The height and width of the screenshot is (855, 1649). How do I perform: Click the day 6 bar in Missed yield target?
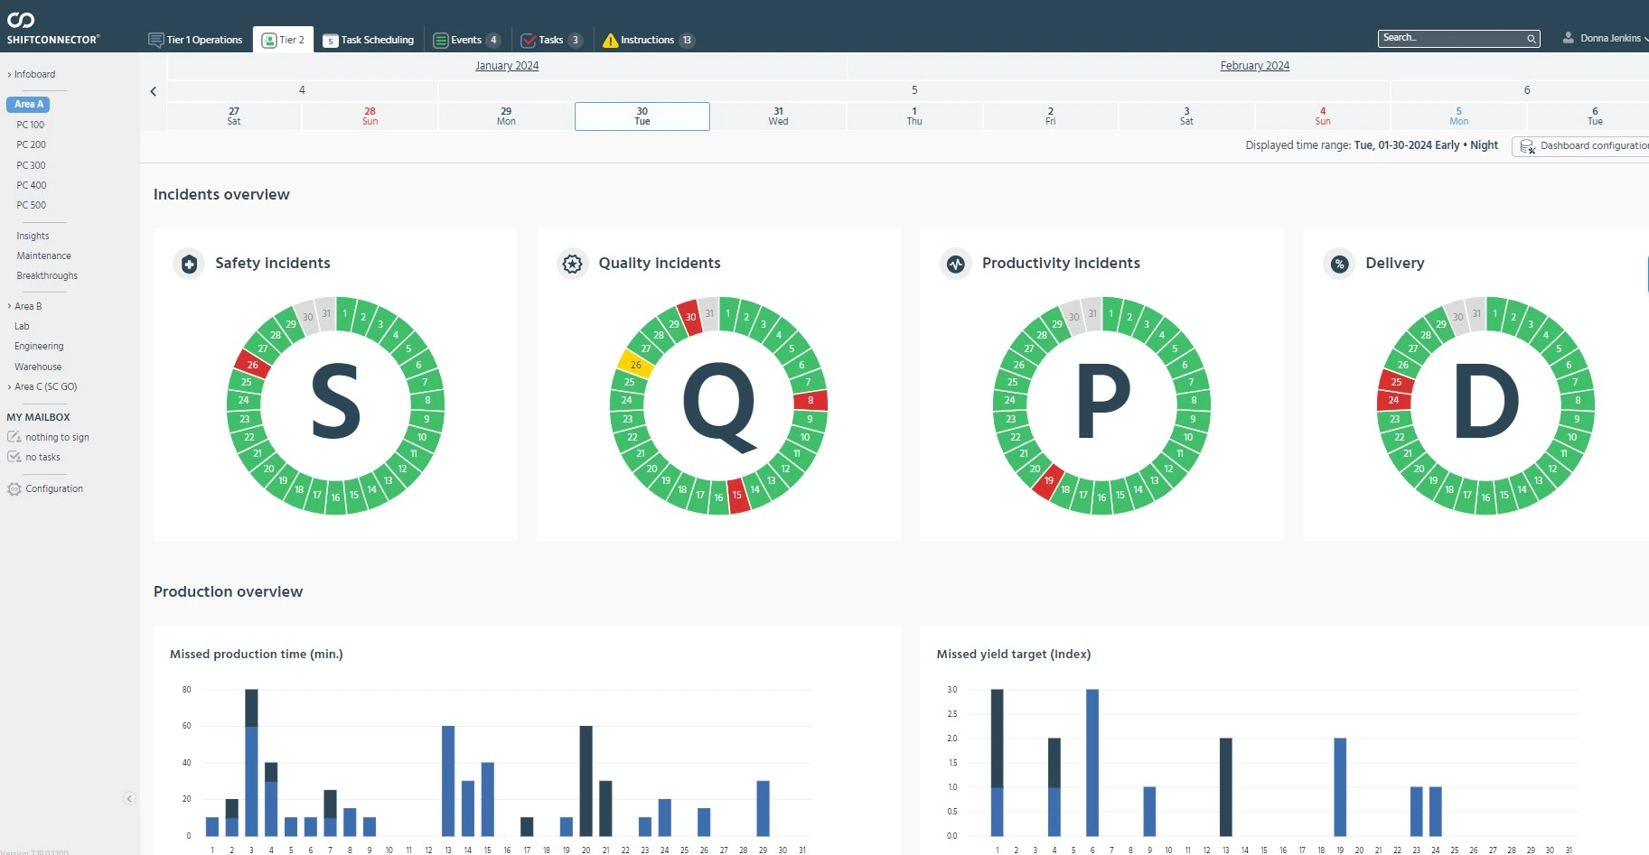click(1092, 763)
